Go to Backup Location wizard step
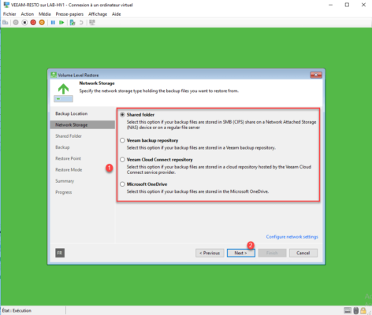 (x=72, y=113)
